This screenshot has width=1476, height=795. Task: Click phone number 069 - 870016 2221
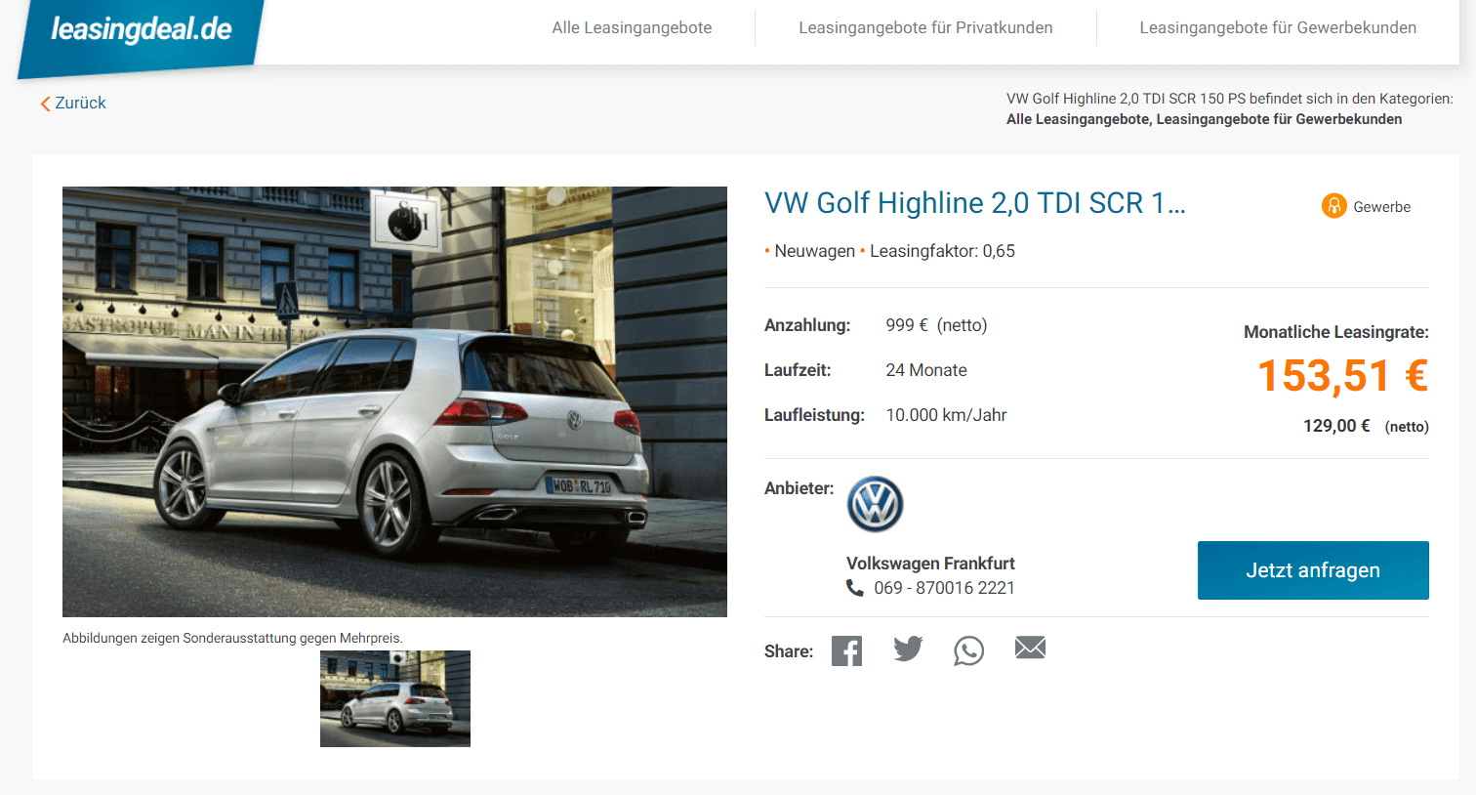point(944,588)
